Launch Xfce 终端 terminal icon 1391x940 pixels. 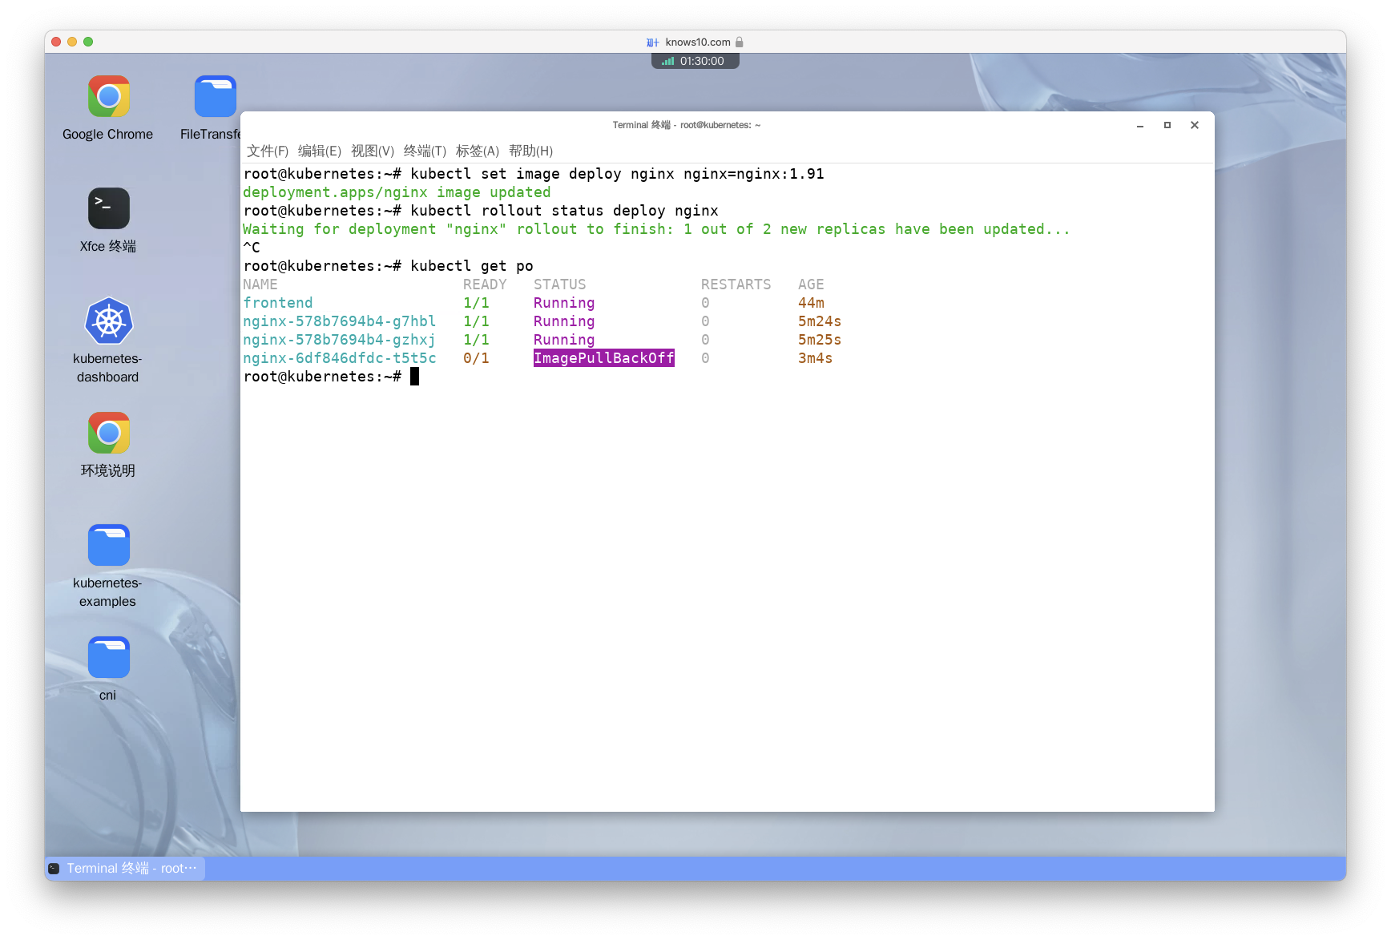pyautogui.click(x=108, y=208)
